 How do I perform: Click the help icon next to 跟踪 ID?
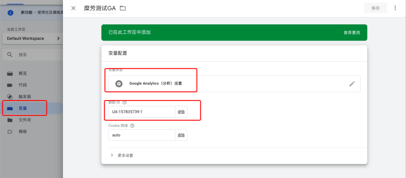point(125,102)
